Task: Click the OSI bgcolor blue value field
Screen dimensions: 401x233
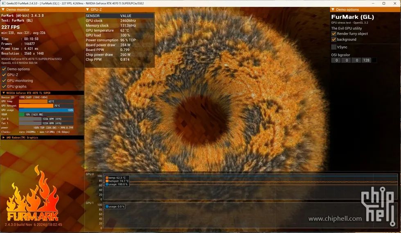Action: (x=356, y=60)
